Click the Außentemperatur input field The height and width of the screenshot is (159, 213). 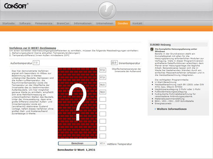pyautogui.click(x=36, y=63)
